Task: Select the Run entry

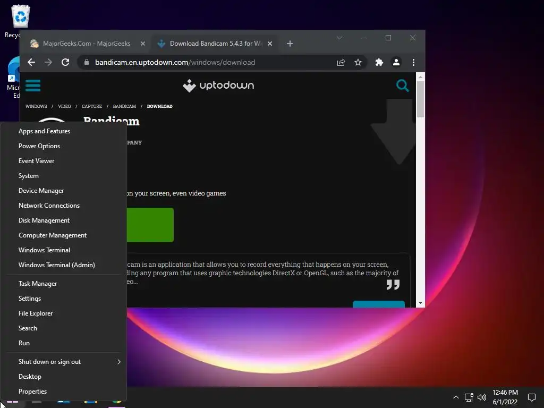Action: tap(64, 343)
